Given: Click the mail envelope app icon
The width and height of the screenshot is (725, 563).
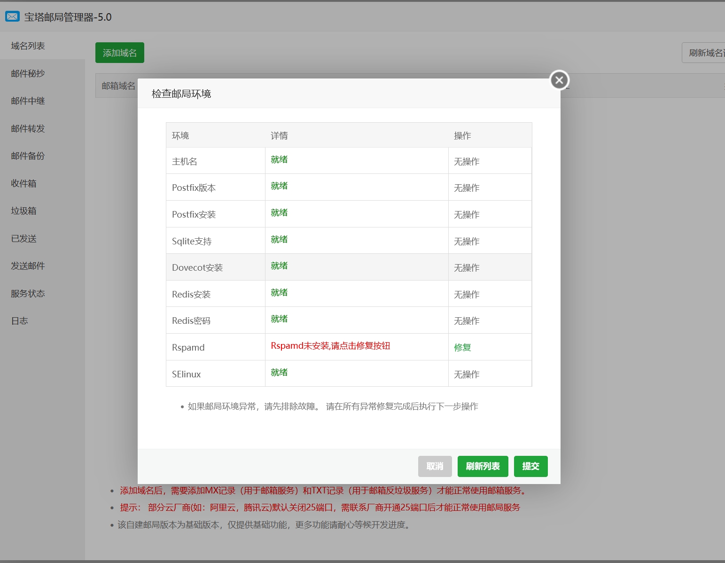Looking at the screenshot, I should (x=12, y=17).
